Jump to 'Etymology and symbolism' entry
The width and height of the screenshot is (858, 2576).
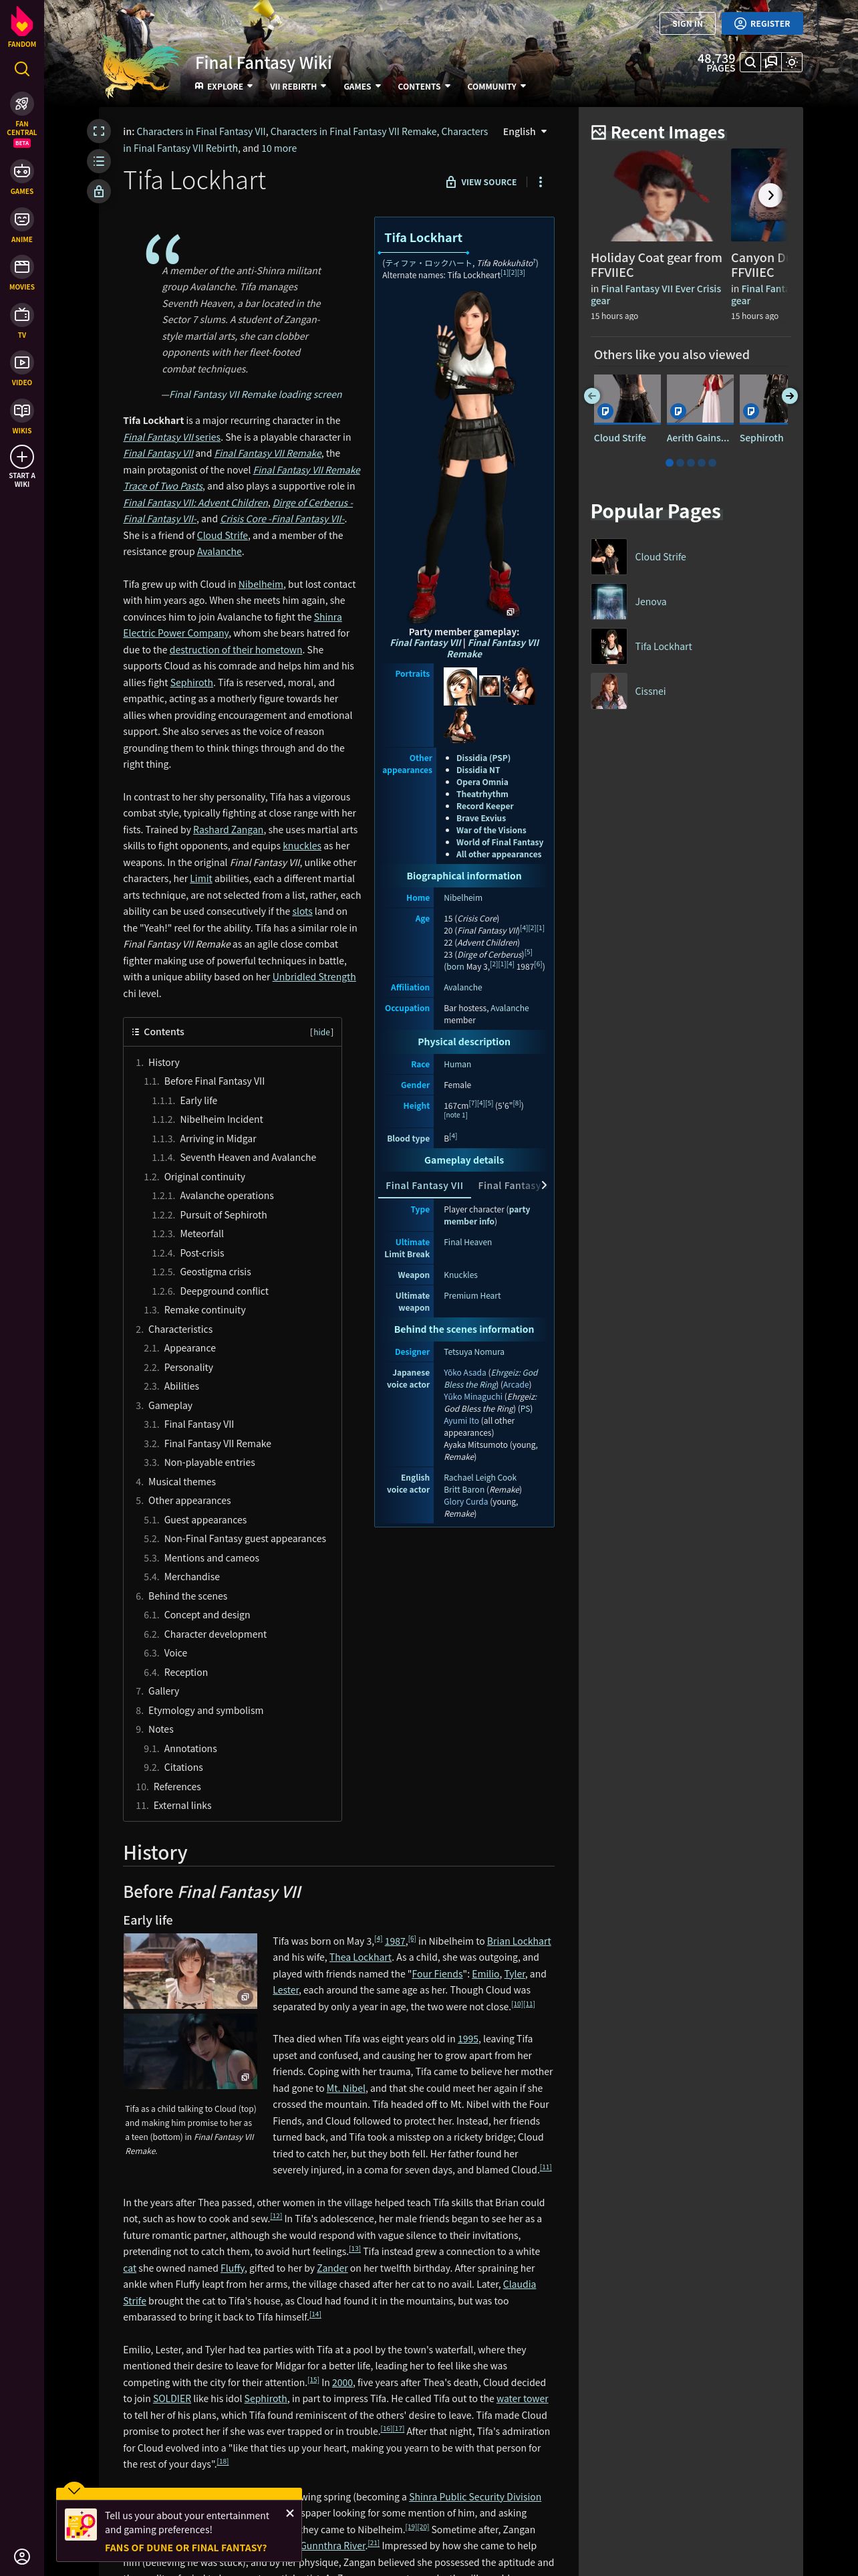click(x=206, y=1710)
